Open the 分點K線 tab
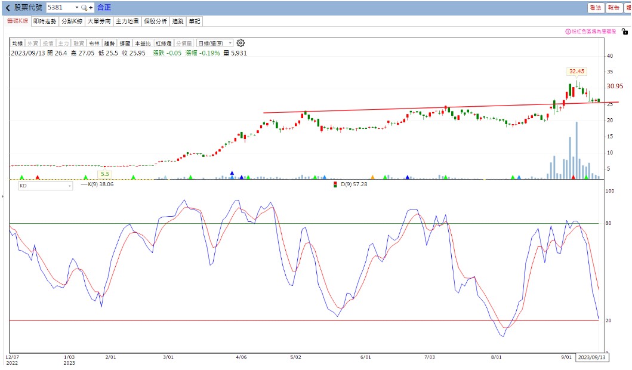 pyautogui.click(x=72, y=21)
